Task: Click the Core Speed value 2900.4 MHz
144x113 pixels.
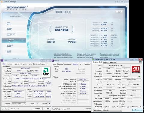Action: click(x=18, y=91)
